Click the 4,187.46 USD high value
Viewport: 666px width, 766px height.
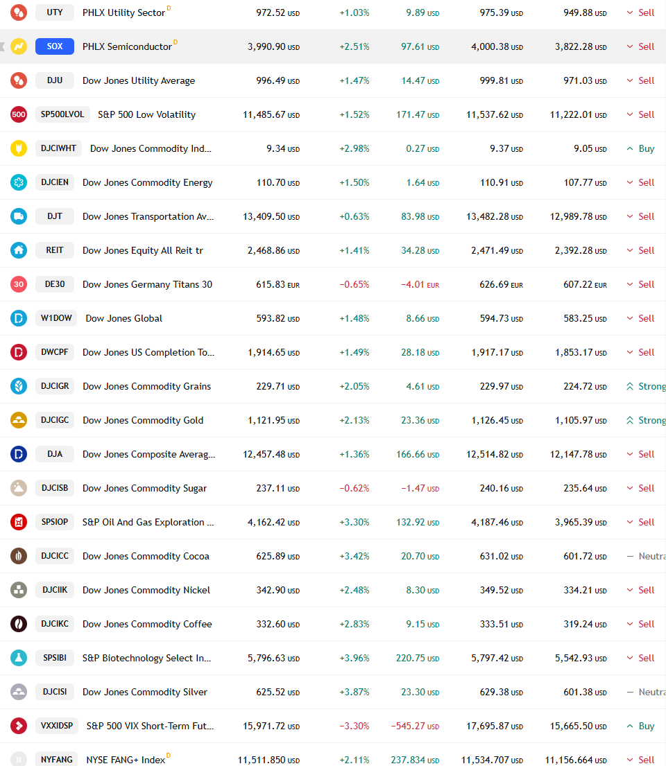[497, 522]
